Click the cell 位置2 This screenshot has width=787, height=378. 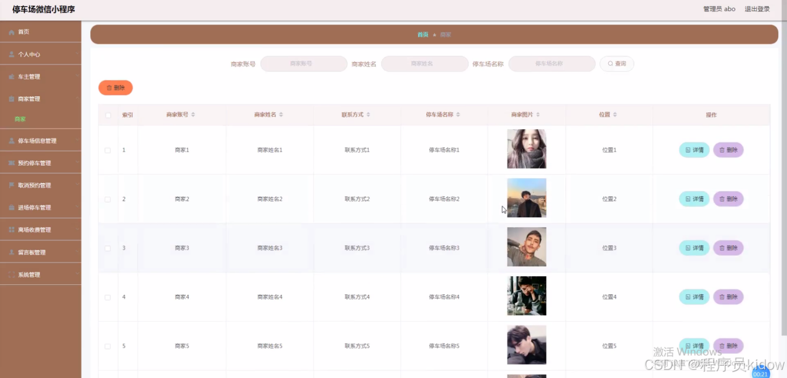click(609, 199)
